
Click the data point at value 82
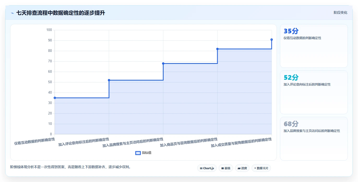(217, 49)
